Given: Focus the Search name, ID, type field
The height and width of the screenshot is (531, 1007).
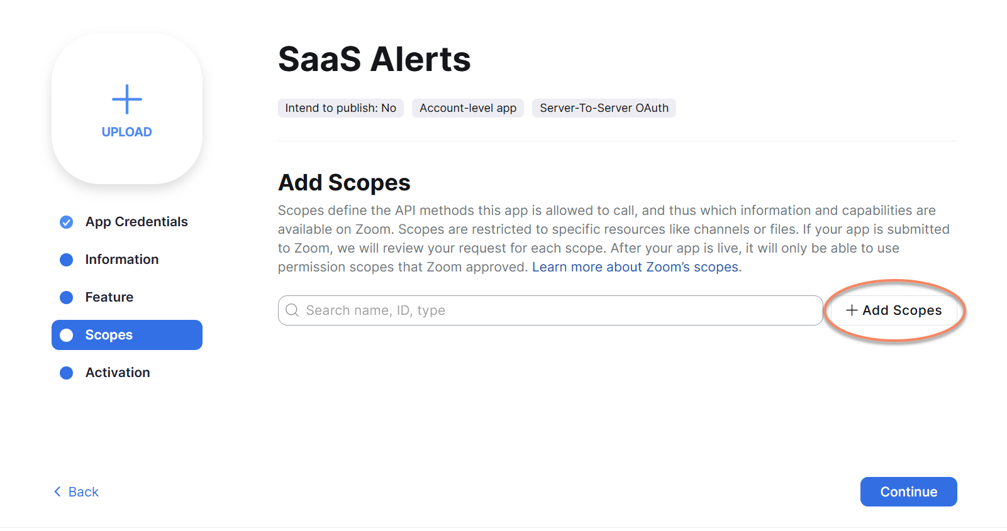Looking at the screenshot, I should (x=550, y=310).
